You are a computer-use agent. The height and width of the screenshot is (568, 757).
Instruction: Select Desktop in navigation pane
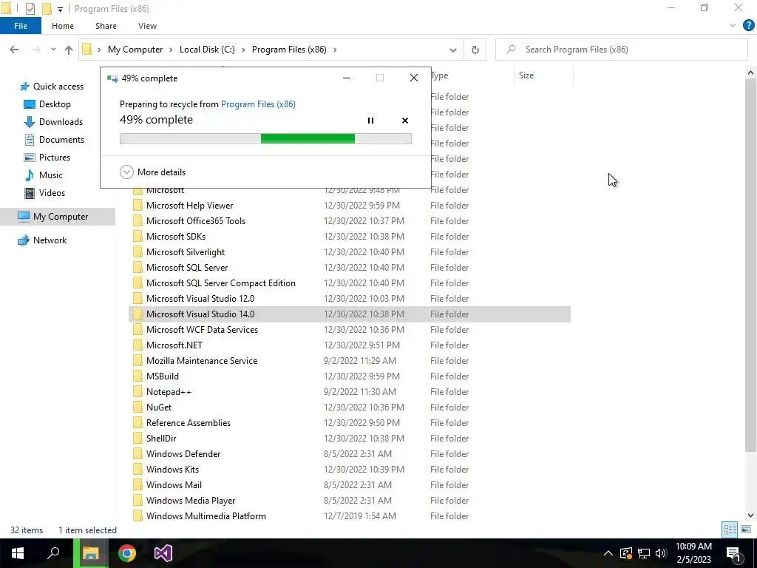pos(47,104)
